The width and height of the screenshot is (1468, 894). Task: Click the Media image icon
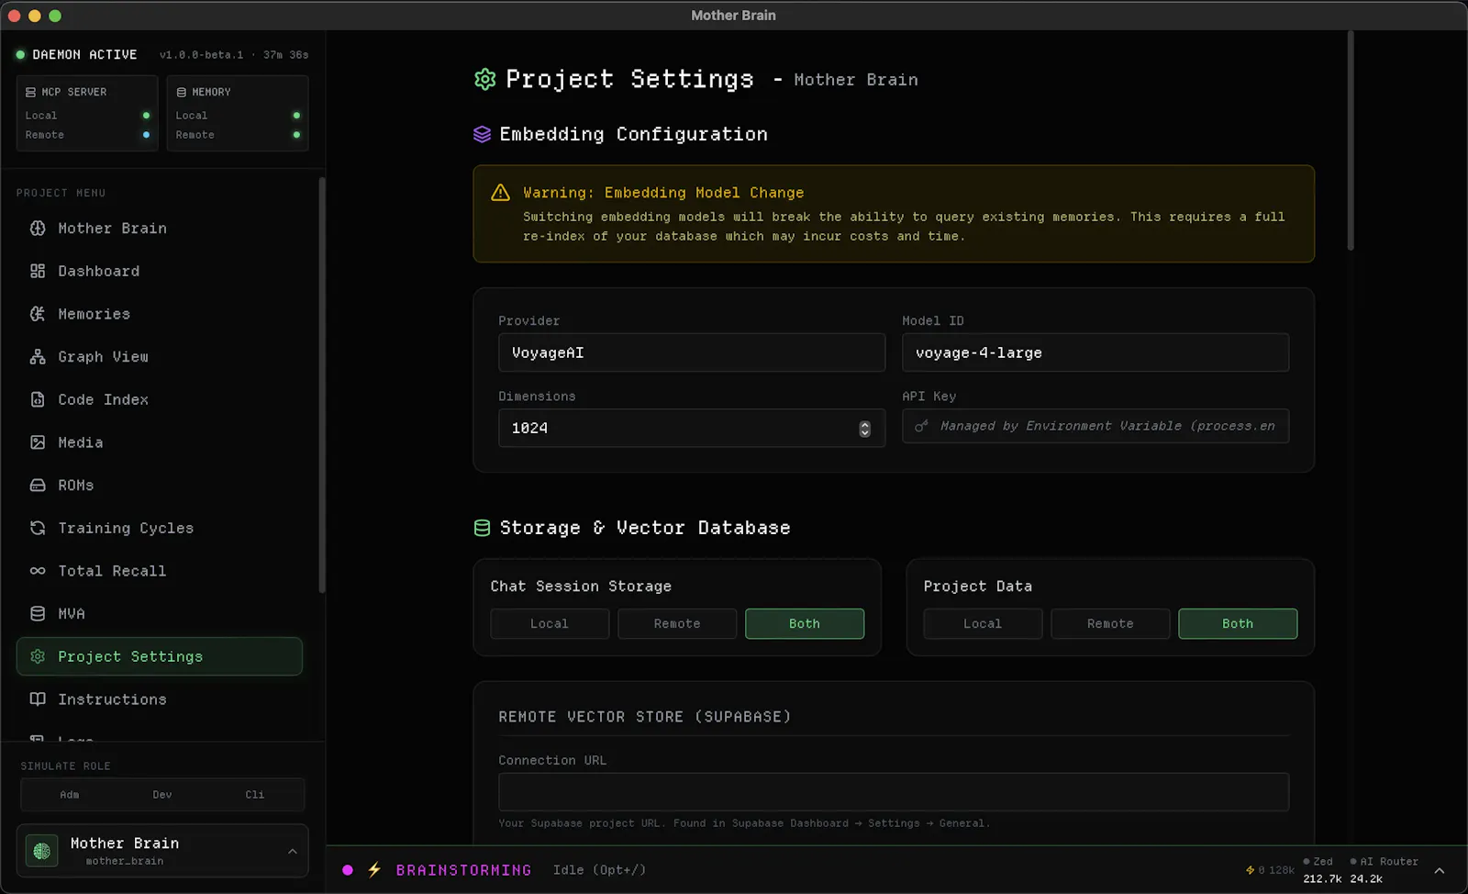tap(38, 442)
